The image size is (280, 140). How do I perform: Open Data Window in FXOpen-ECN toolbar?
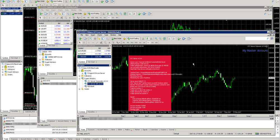(95, 39)
